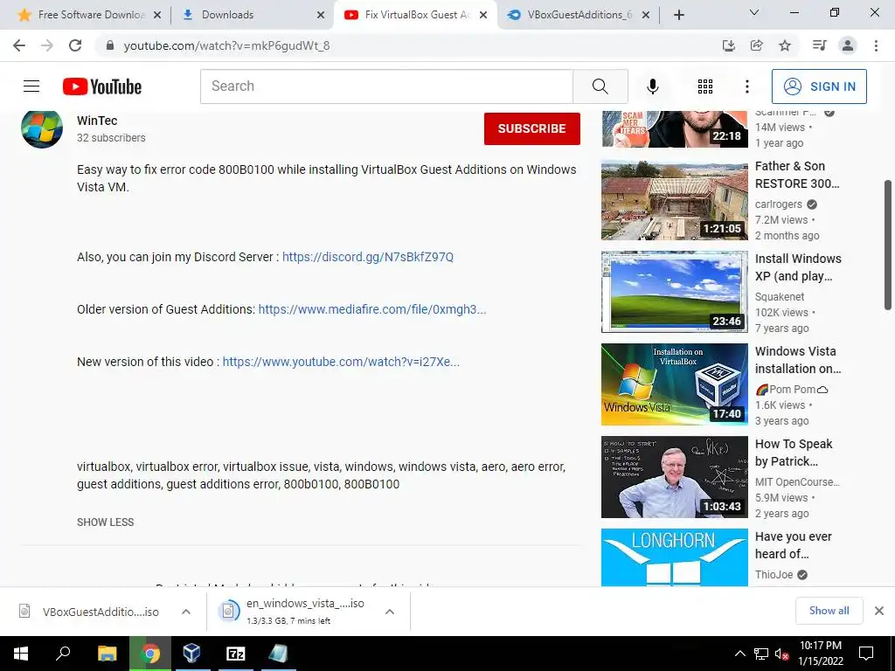Bookmark this page with star icon

pyautogui.click(x=785, y=45)
